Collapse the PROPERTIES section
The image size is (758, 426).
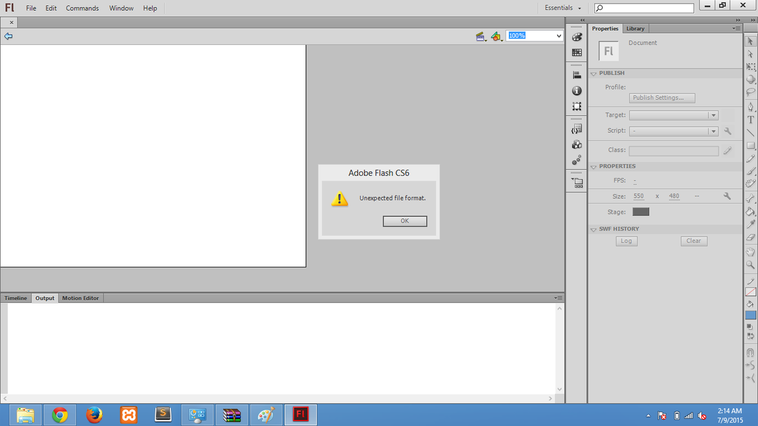(x=593, y=167)
